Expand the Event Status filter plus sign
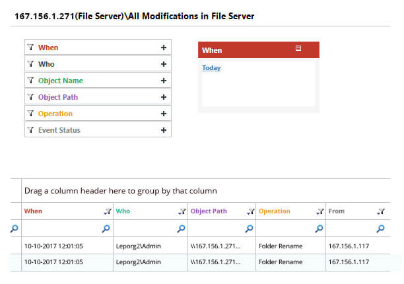This screenshot has width=404, height=284. (x=164, y=130)
